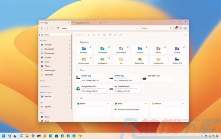Open the New item dropdown
Screen dimensions: 221x139
(x=80, y=35)
